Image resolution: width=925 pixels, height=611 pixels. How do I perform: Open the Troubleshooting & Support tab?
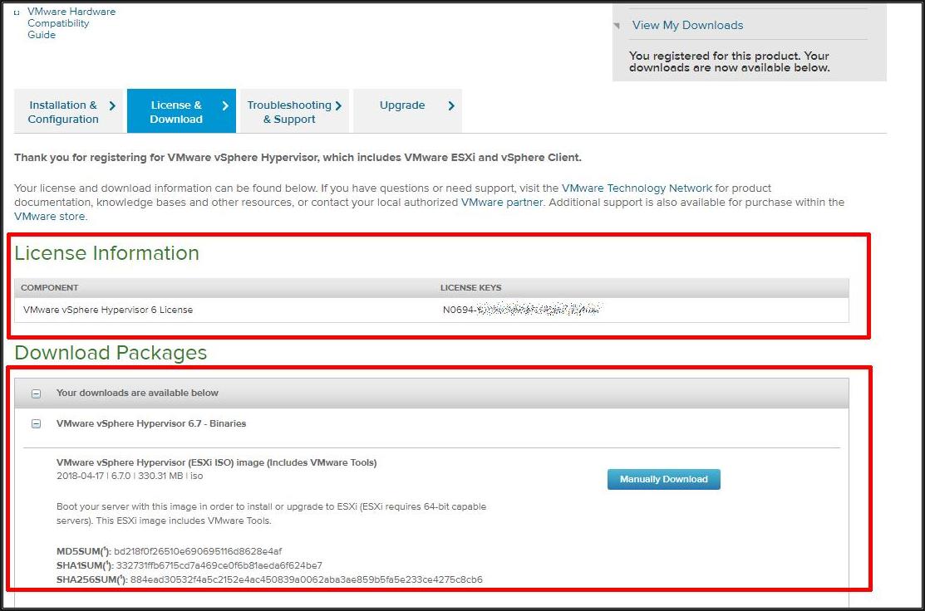[x=294, y=111]
